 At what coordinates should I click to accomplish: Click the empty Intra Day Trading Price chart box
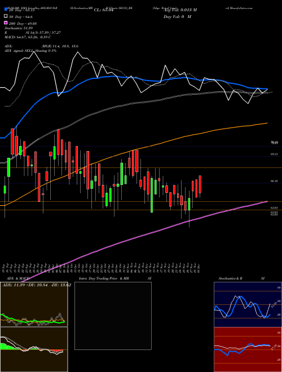[113, 316]
